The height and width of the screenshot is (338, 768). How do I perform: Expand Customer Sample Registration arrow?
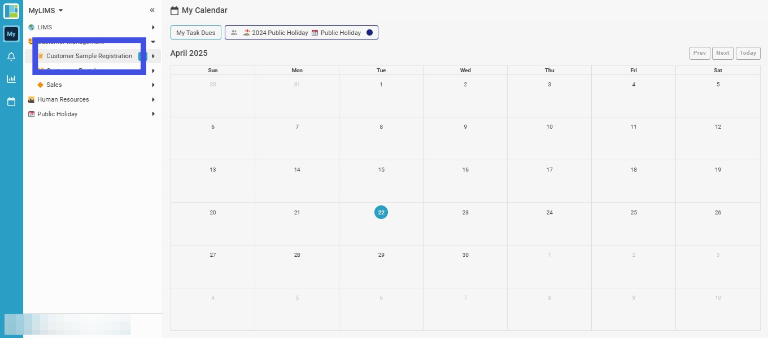pyautogui.click(x=153, y=56)
